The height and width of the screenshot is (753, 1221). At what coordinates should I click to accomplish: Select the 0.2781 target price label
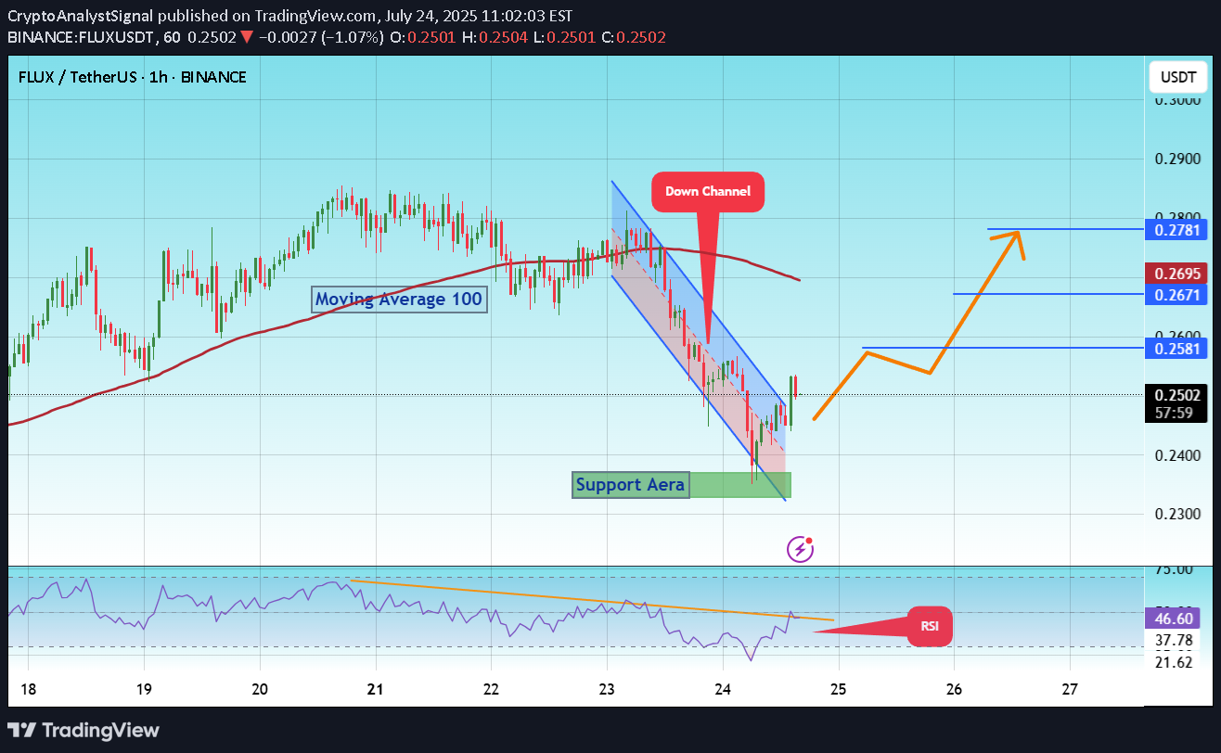pos(1178,228)
